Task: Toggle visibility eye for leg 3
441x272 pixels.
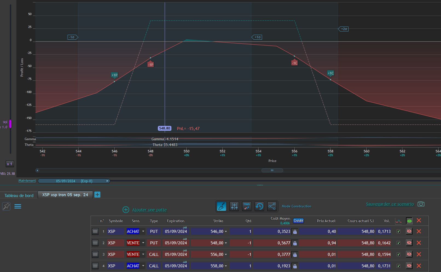Action: pyautogui.click(x=409, y=254)
